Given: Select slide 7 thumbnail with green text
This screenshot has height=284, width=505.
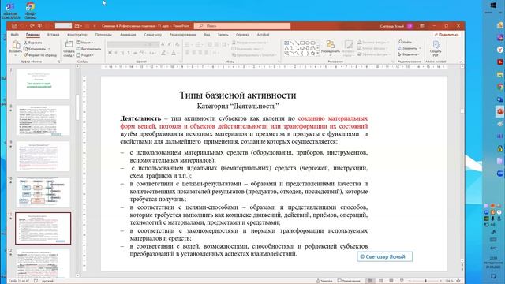Looking at the screenshot, I should tap(43, 84).
